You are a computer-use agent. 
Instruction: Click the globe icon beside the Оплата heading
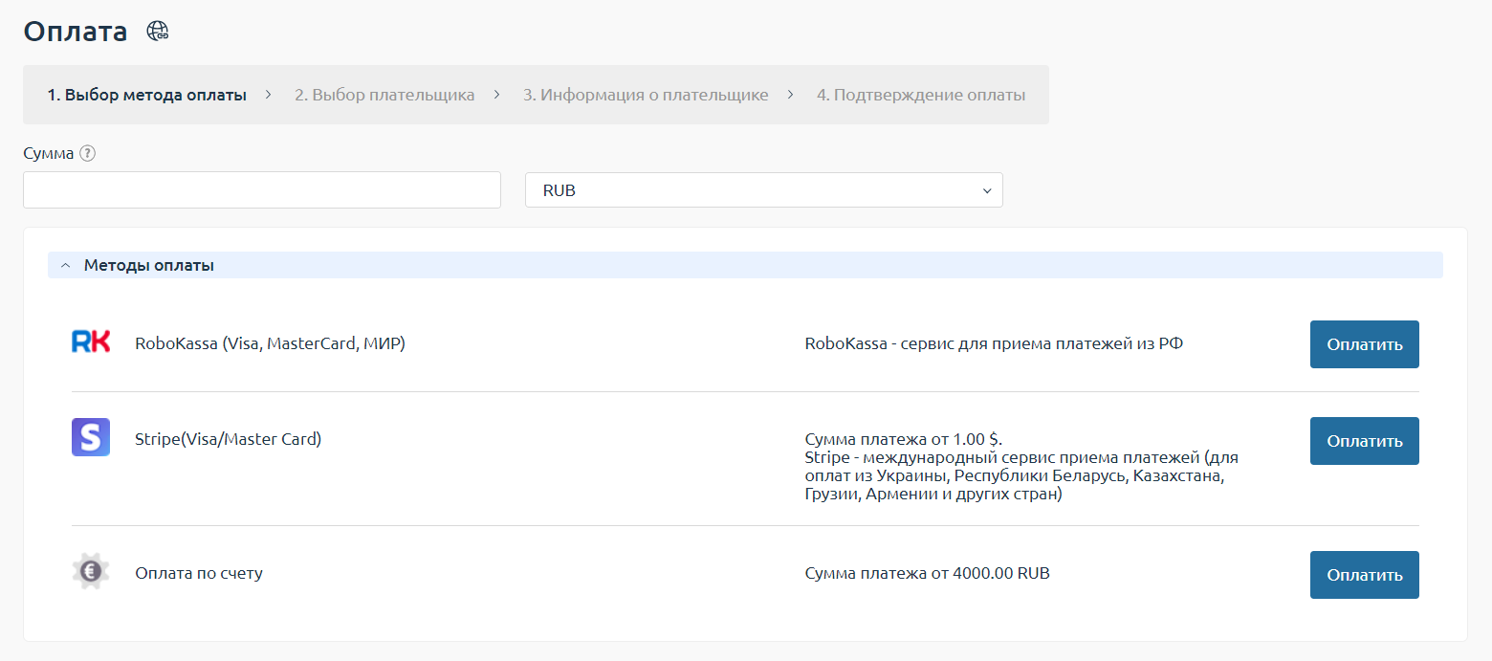tap(157, 32)
